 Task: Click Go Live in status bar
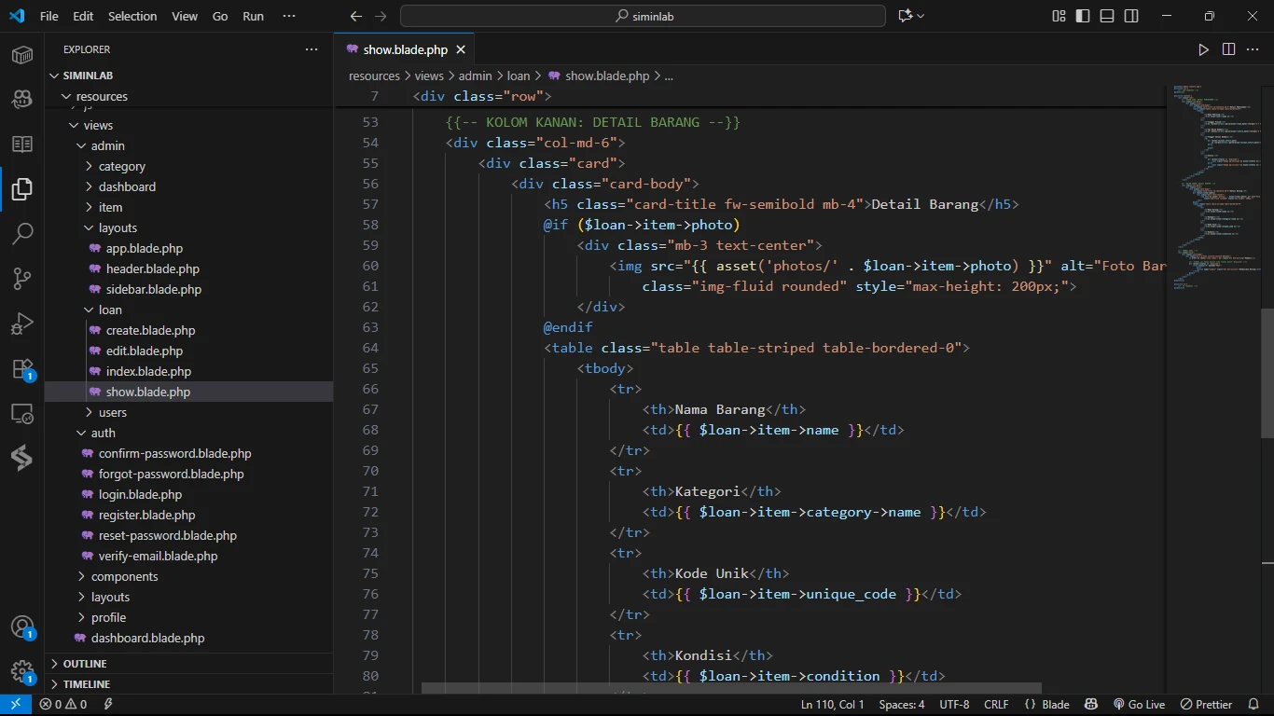point(1139,705)
